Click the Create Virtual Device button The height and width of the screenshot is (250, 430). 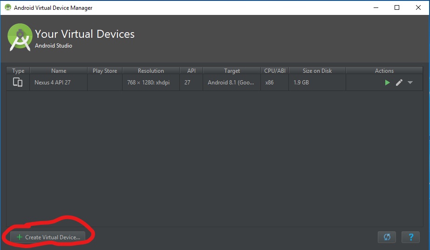[x=48, y=237]
